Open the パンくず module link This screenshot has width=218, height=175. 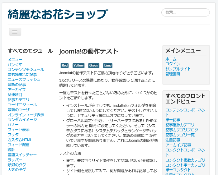[15, 65]
